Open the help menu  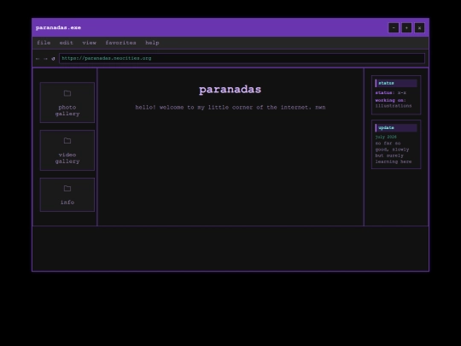click(x=152, y=43)
